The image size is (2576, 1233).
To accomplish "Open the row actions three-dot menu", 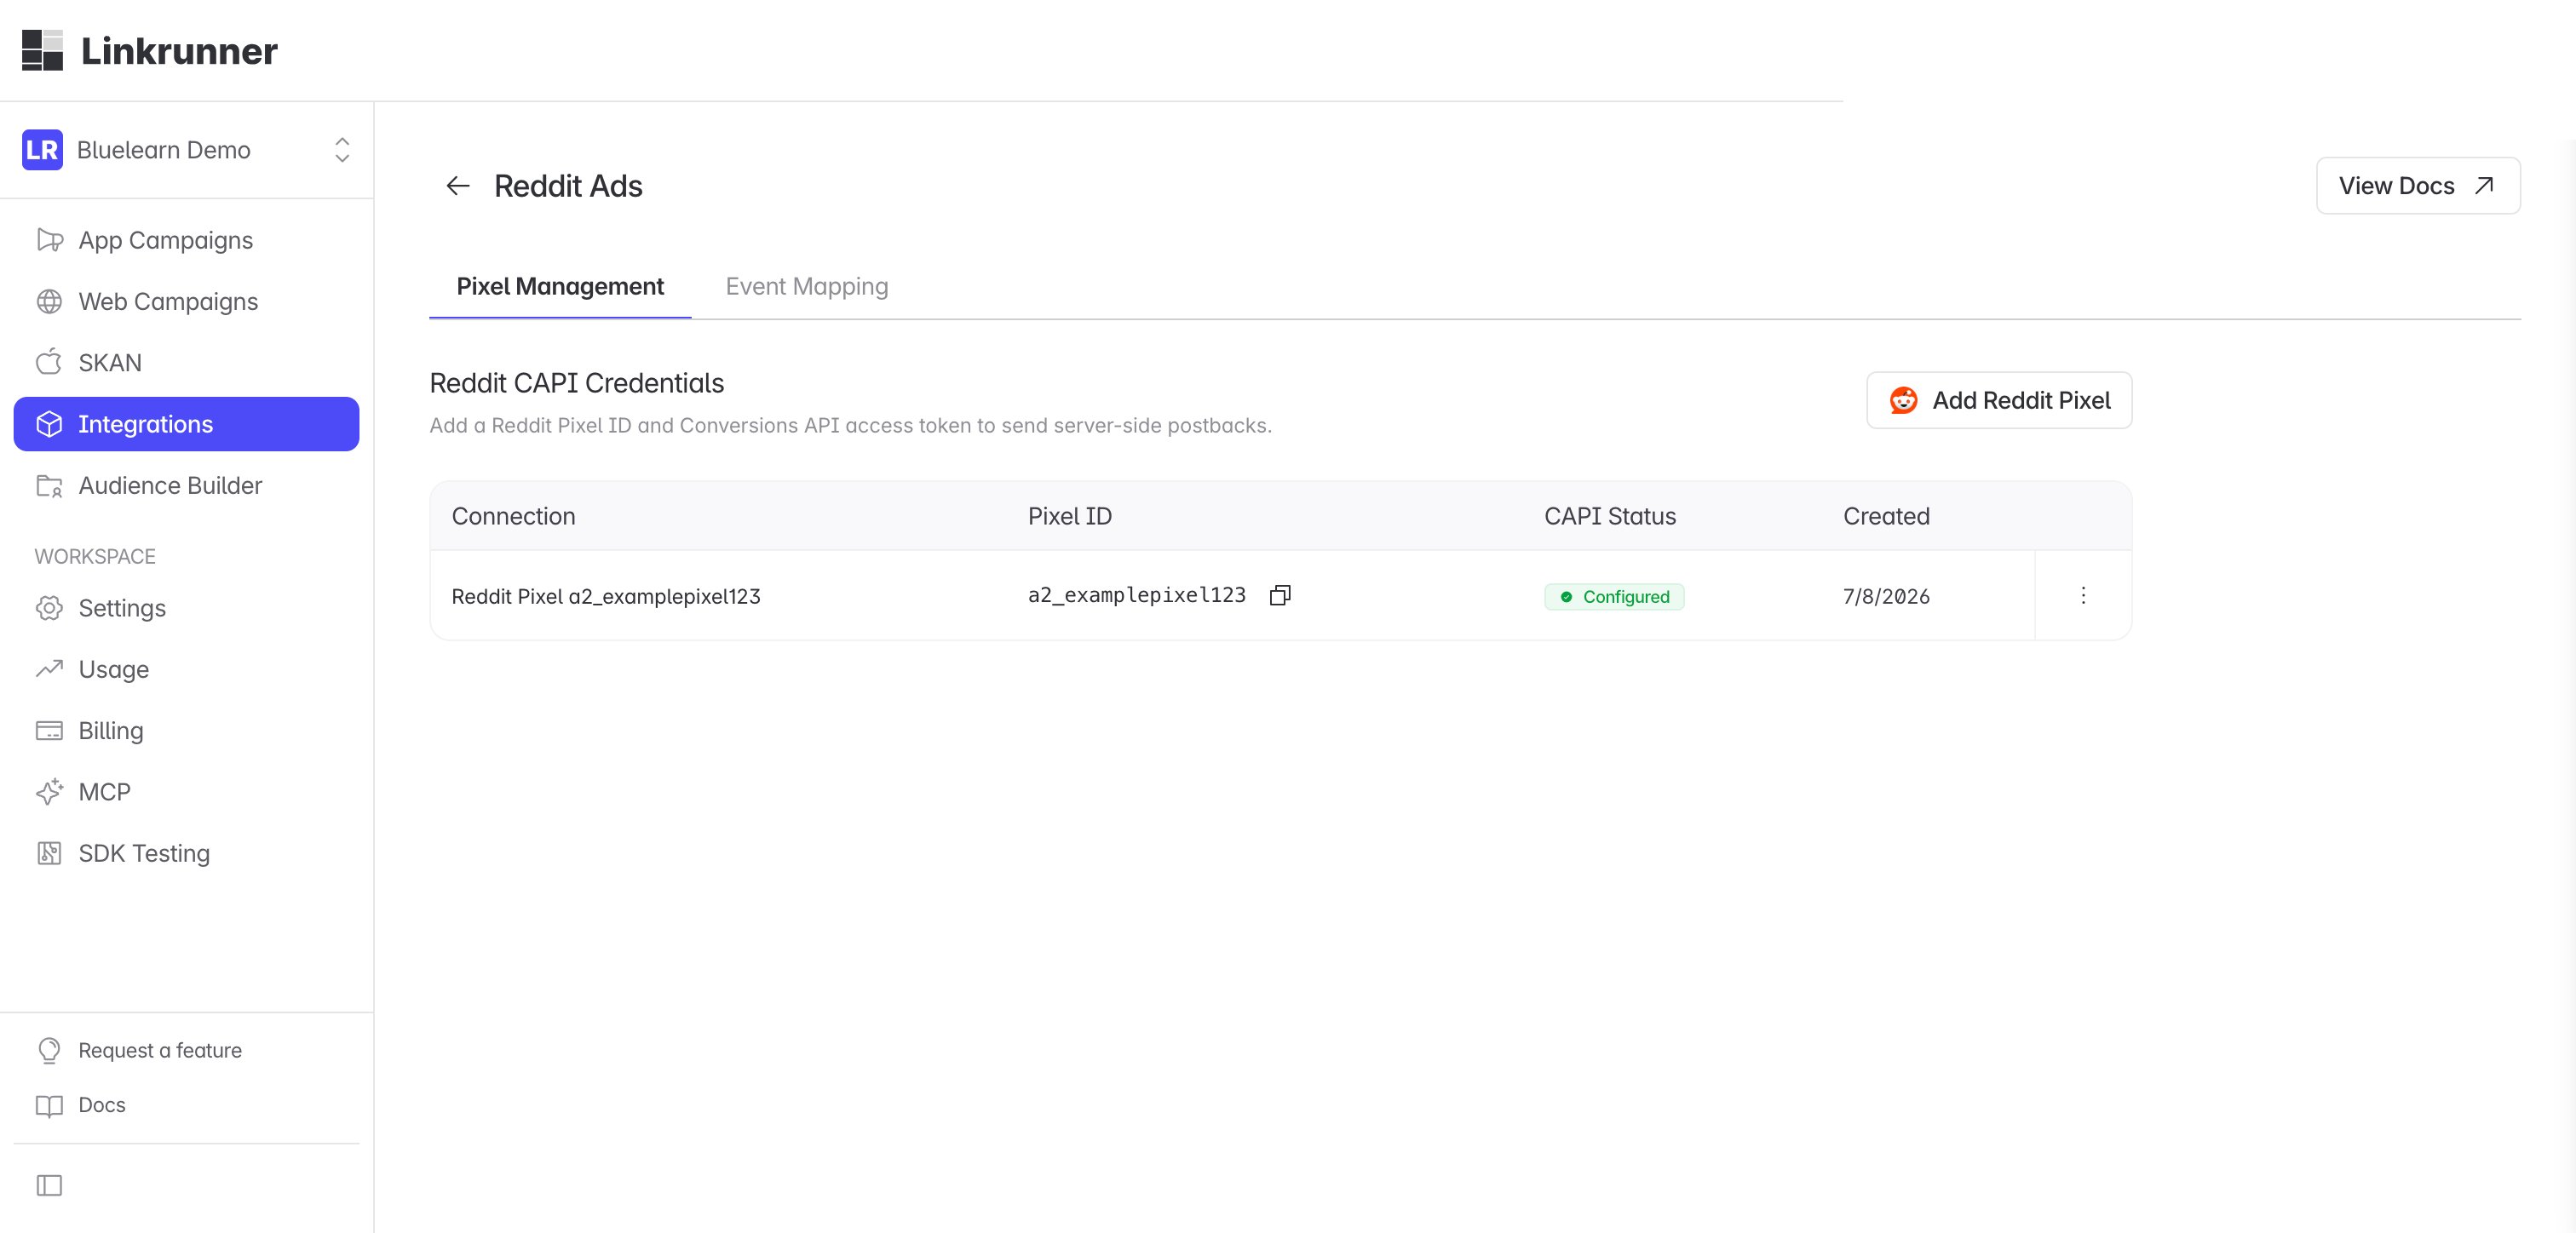I will [2083, 595].
